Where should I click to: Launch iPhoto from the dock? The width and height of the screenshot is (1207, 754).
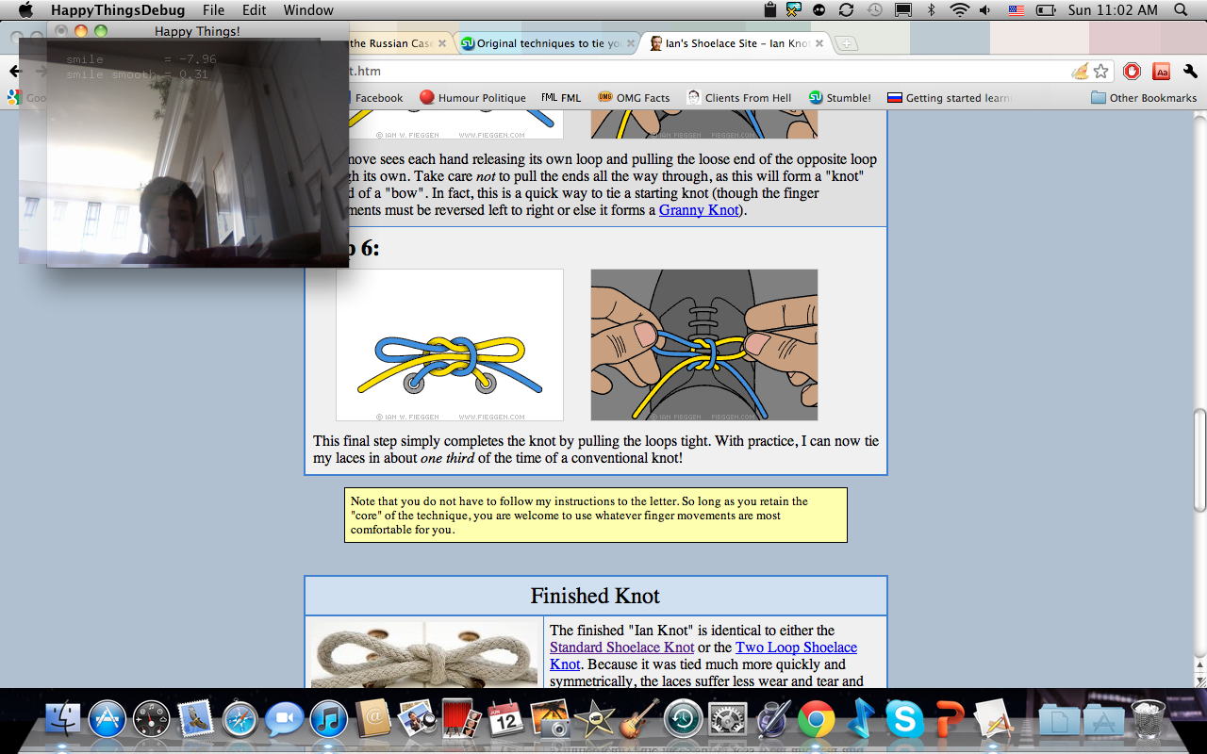click(x=550, y=720)
